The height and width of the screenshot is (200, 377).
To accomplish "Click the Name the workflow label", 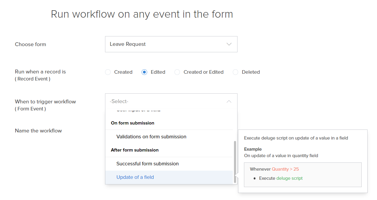I will [x=38, y=131].
